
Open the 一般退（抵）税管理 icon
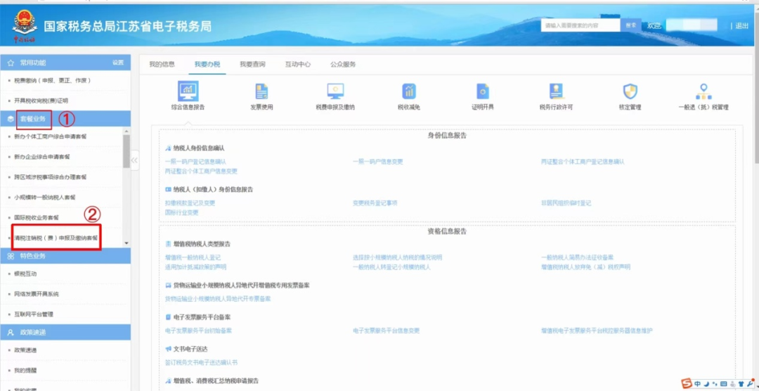(703, 91)
